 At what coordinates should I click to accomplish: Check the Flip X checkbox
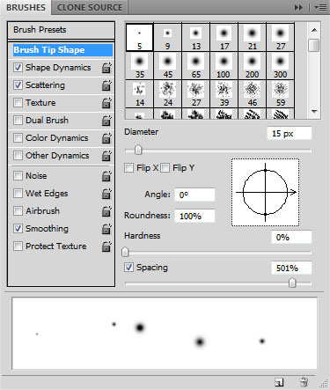click(128, 168)
